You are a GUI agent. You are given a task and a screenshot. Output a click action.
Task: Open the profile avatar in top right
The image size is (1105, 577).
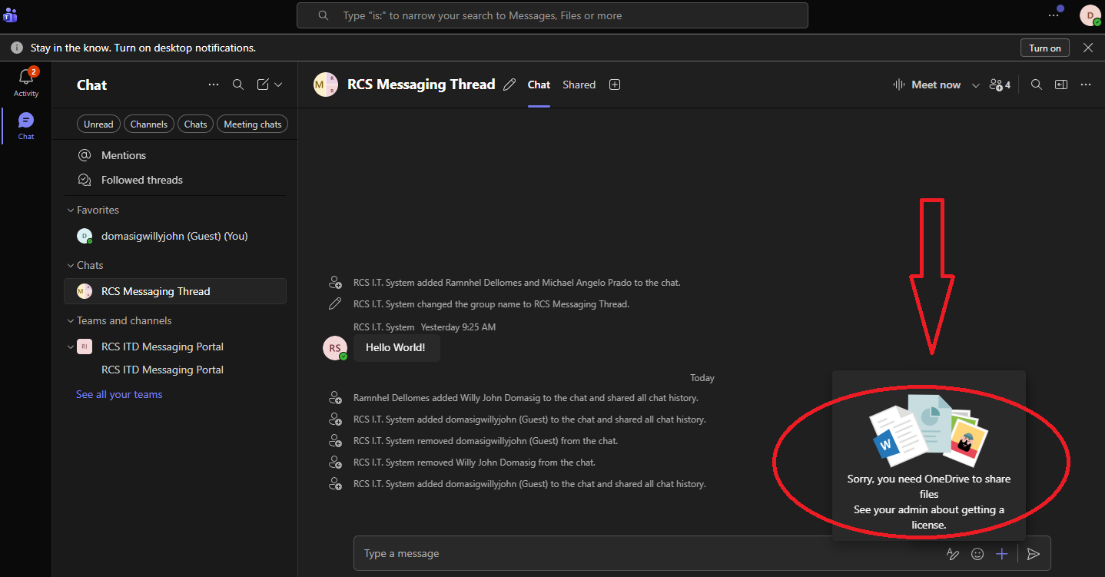tap(1090, 15)
